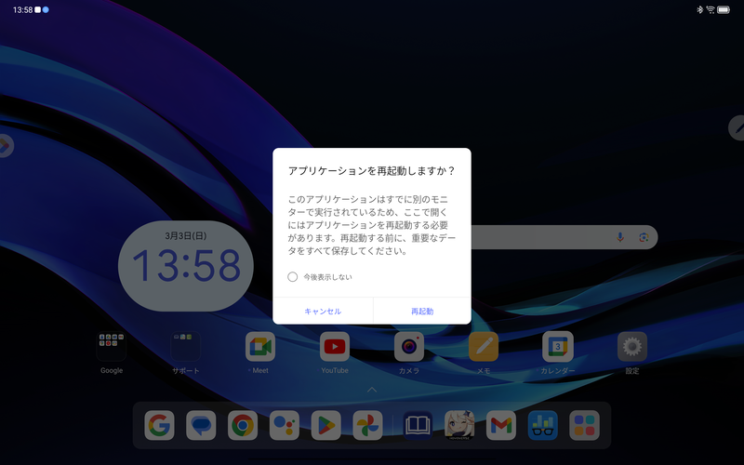Tap the microphone voice search icon
Screen dimensions: 744x465
click(x=620, y=237)
